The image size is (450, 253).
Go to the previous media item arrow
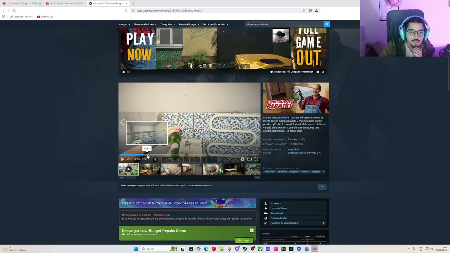[x=122, y=122]
